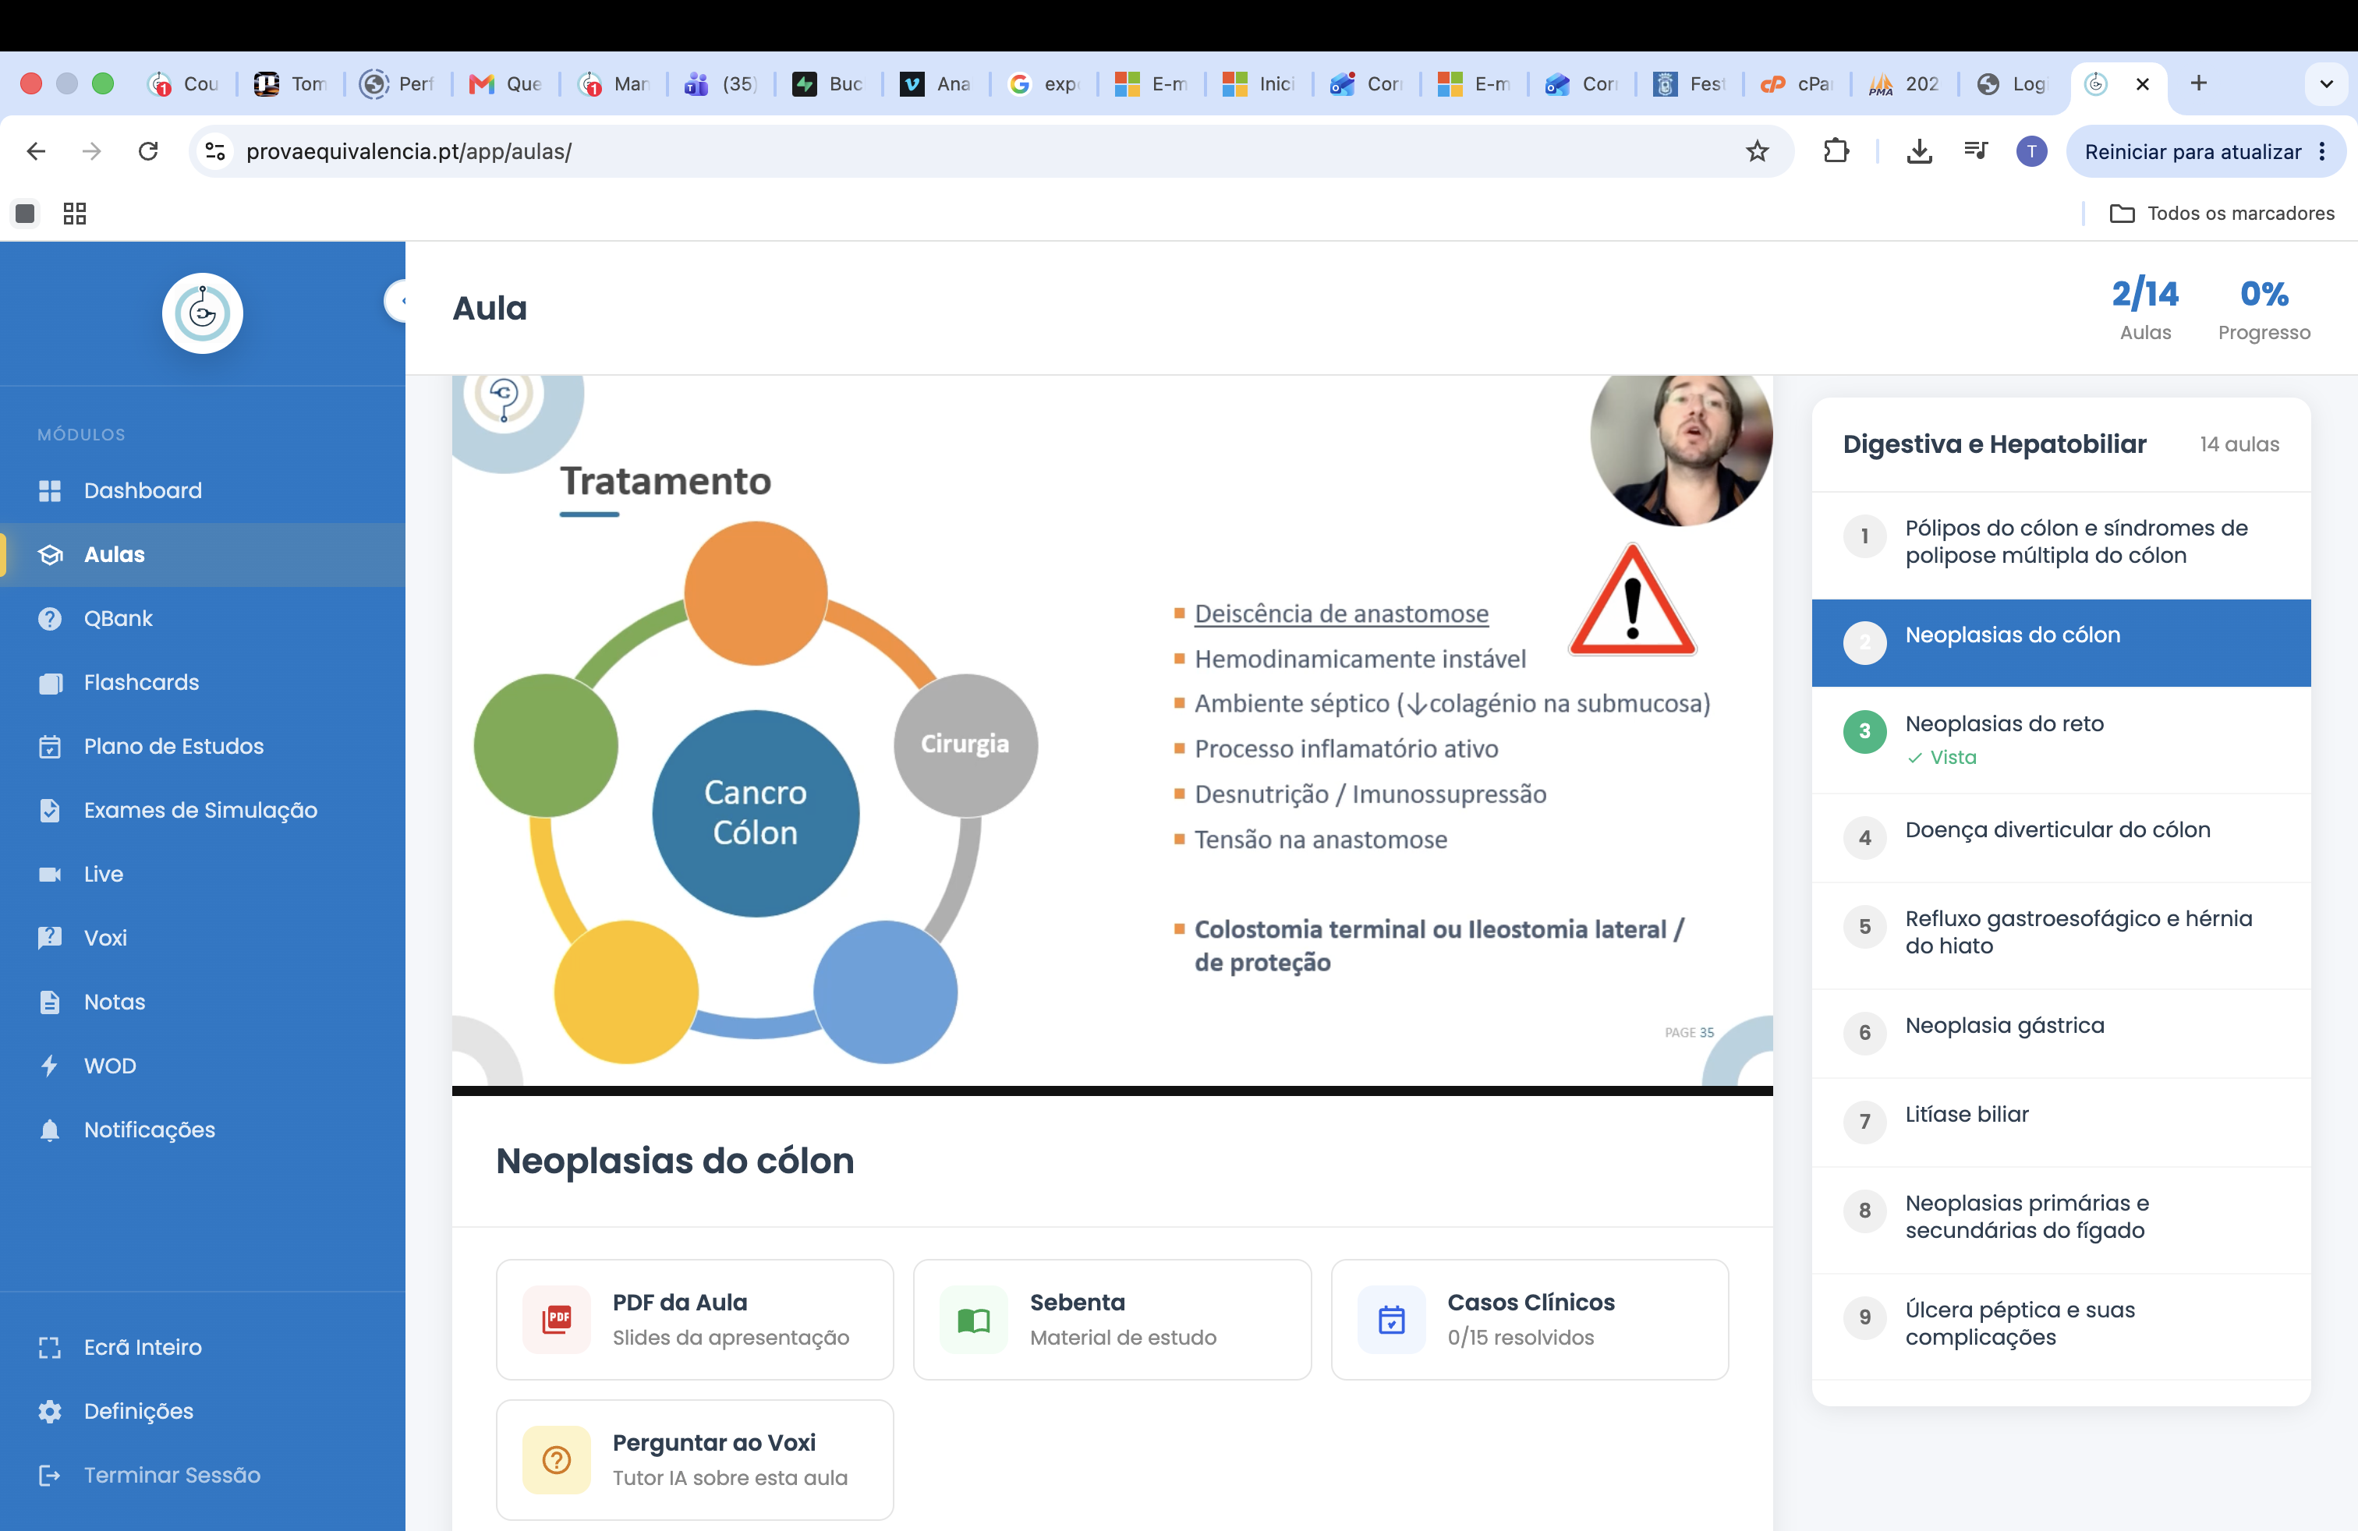This screenshot has height=1531, width=2358.
Task: Select lesson Doença diverticular do cólon
Action: 2061,836
